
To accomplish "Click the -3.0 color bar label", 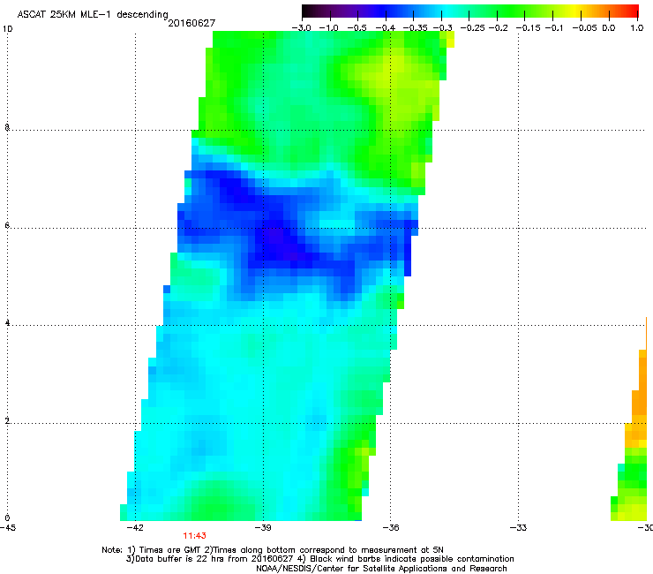I will [302, 28].
